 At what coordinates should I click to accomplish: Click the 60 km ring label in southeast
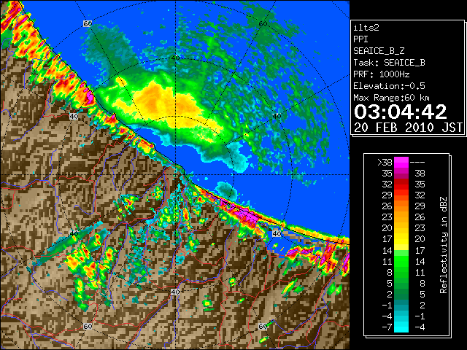pos(263,326)
